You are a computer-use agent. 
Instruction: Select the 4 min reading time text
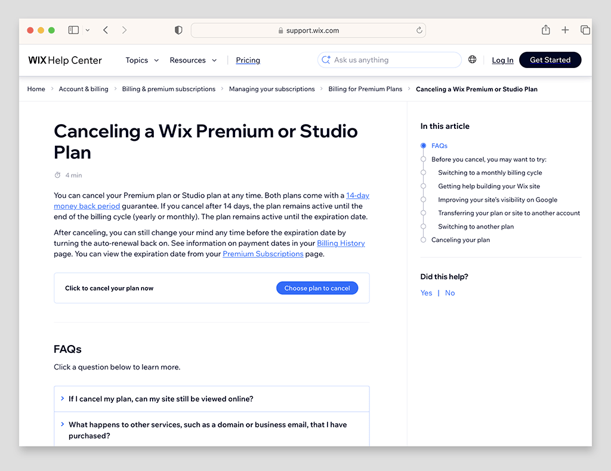tap(73, 176)
